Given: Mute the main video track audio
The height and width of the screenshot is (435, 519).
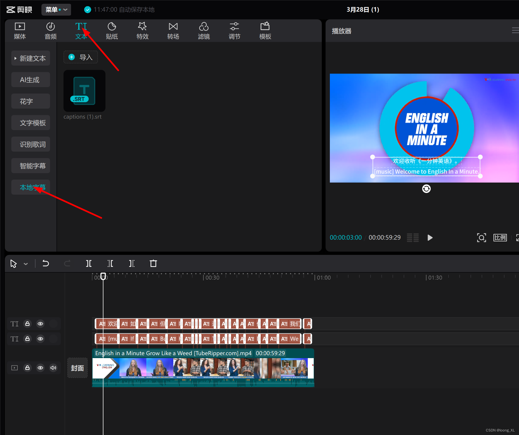Looking at the screenshot, I should 53,368.
